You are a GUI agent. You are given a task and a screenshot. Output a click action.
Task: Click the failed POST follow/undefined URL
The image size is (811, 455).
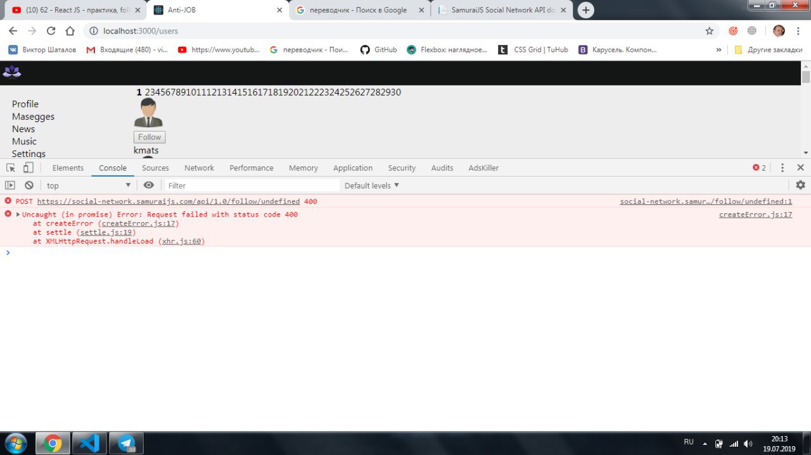pos(169,201)
